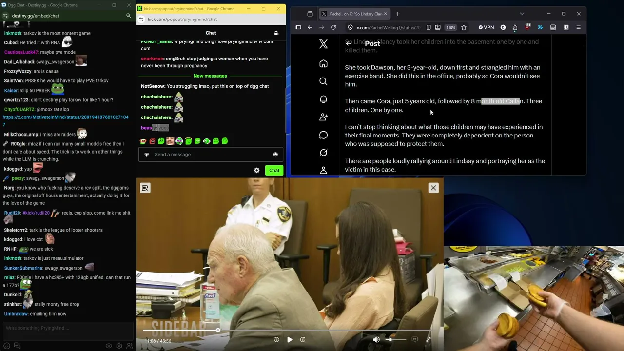Open X messages chat bubble icon
Image resolution: width=624 pixels, height=351 pixels.
323,135
